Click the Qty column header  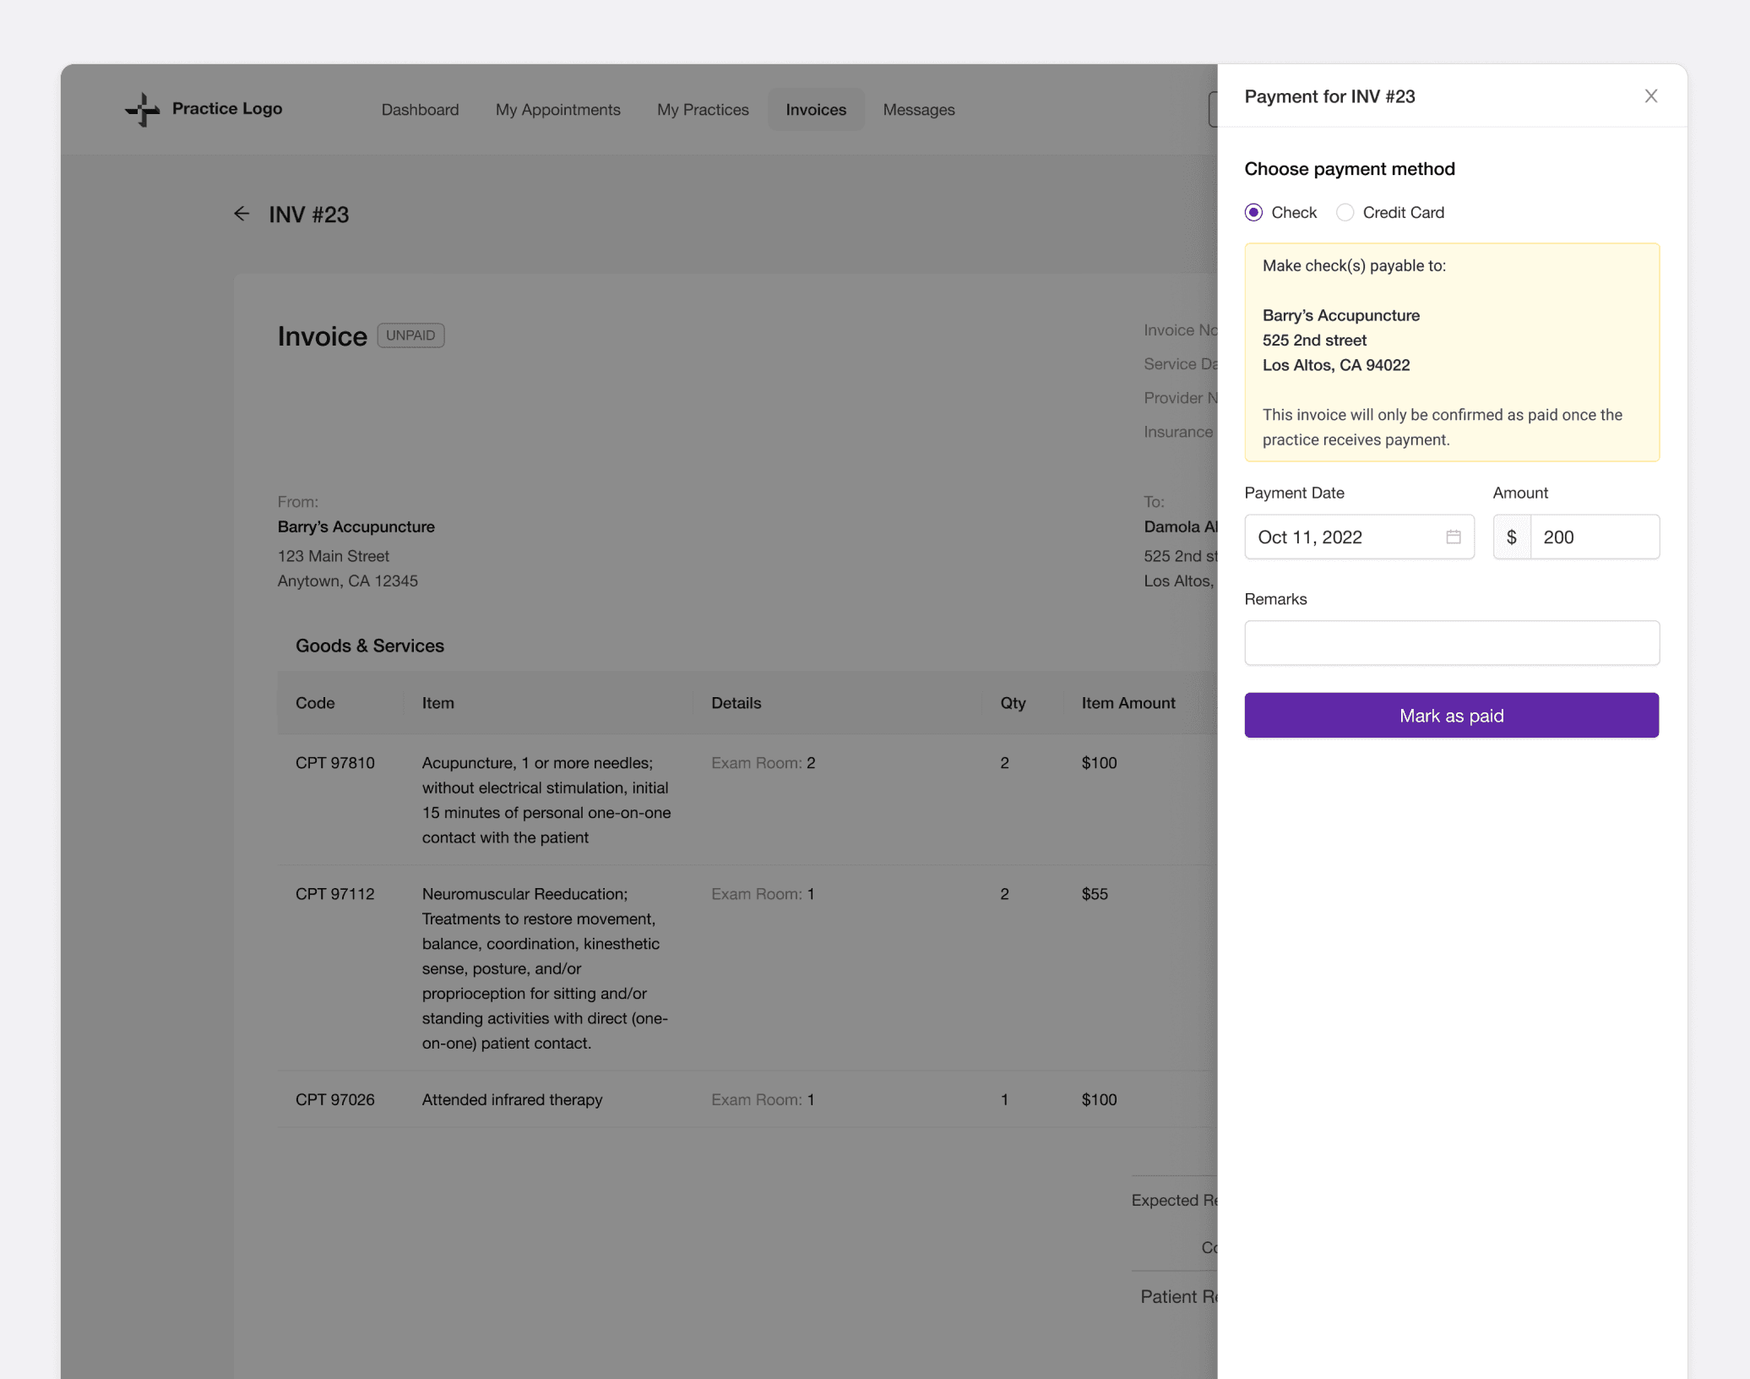(x=1013, y=703)
